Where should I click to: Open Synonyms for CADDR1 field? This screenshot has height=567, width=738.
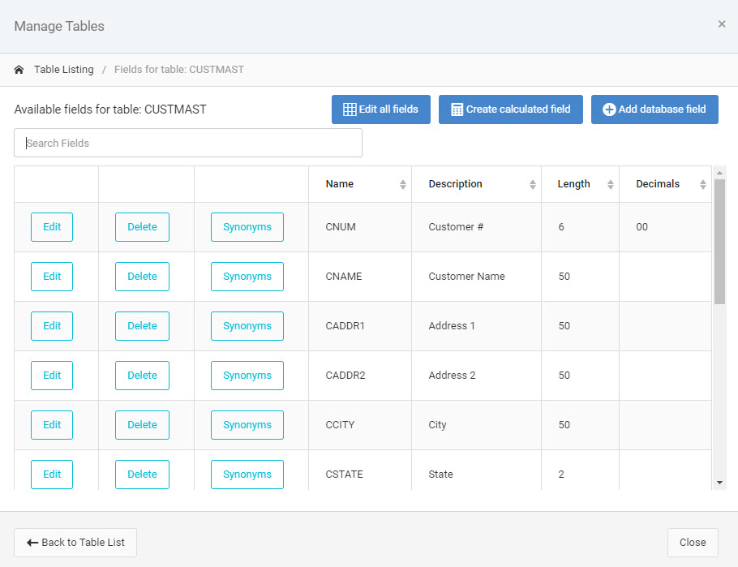(x=247, y=326)
